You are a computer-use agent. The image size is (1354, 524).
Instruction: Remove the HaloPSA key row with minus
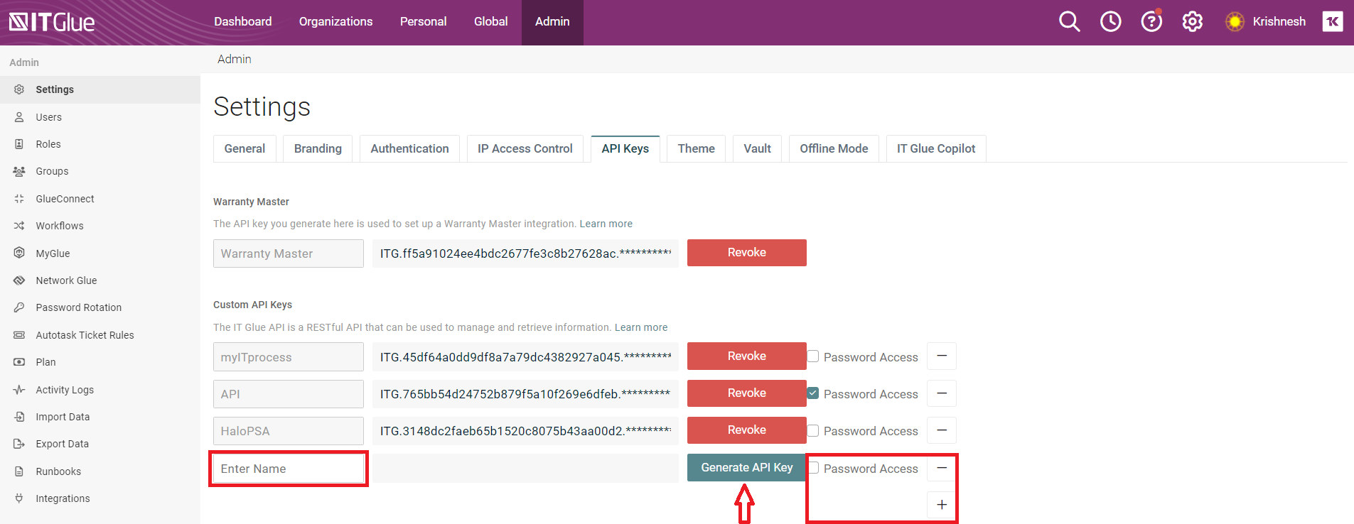tap(942, 430)
